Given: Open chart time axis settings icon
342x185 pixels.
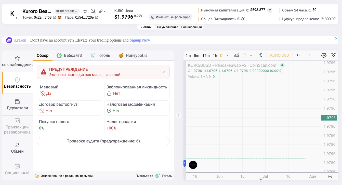Looking at the screenshot, I should pyautogui.click(x=330, y=176).
